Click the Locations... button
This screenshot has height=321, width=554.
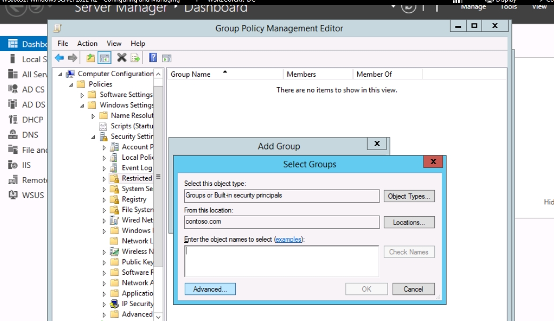pos(409,223)
